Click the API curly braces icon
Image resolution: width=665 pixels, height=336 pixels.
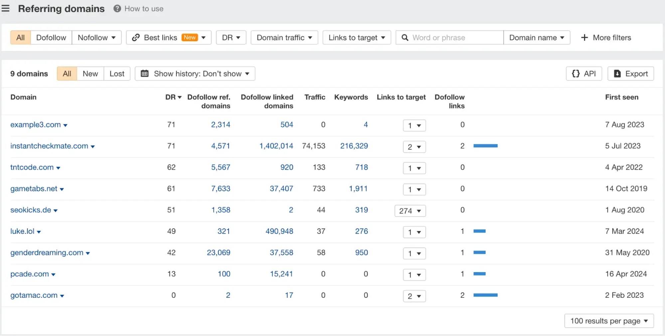[576, 74]
